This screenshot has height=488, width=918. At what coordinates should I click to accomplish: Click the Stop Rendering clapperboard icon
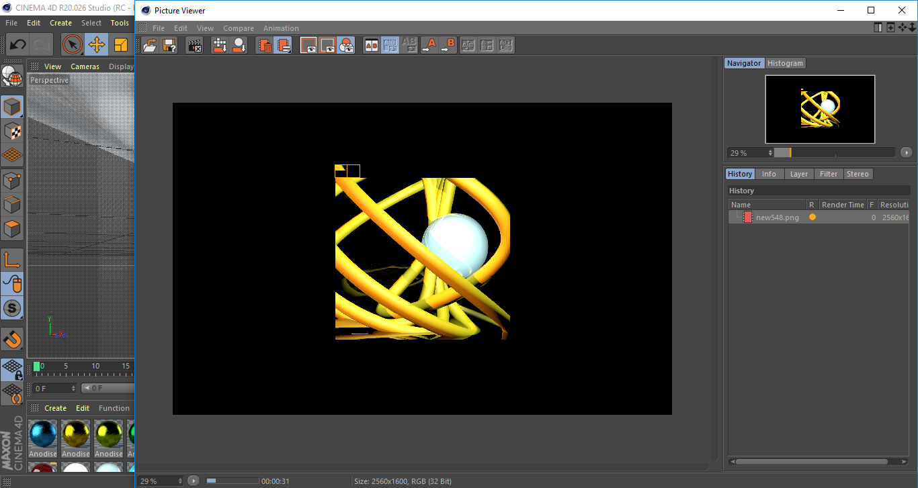pyautogui.click(x=194, y=46)
